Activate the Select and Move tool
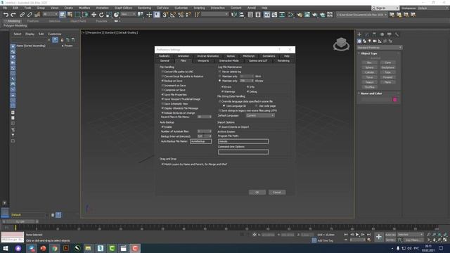The width and height of the screenshot is (450, 253). coord(94,15)
